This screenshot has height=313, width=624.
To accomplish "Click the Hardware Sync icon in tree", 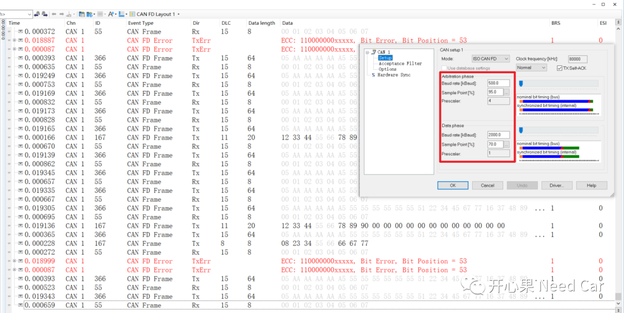I will coord(373,74).
